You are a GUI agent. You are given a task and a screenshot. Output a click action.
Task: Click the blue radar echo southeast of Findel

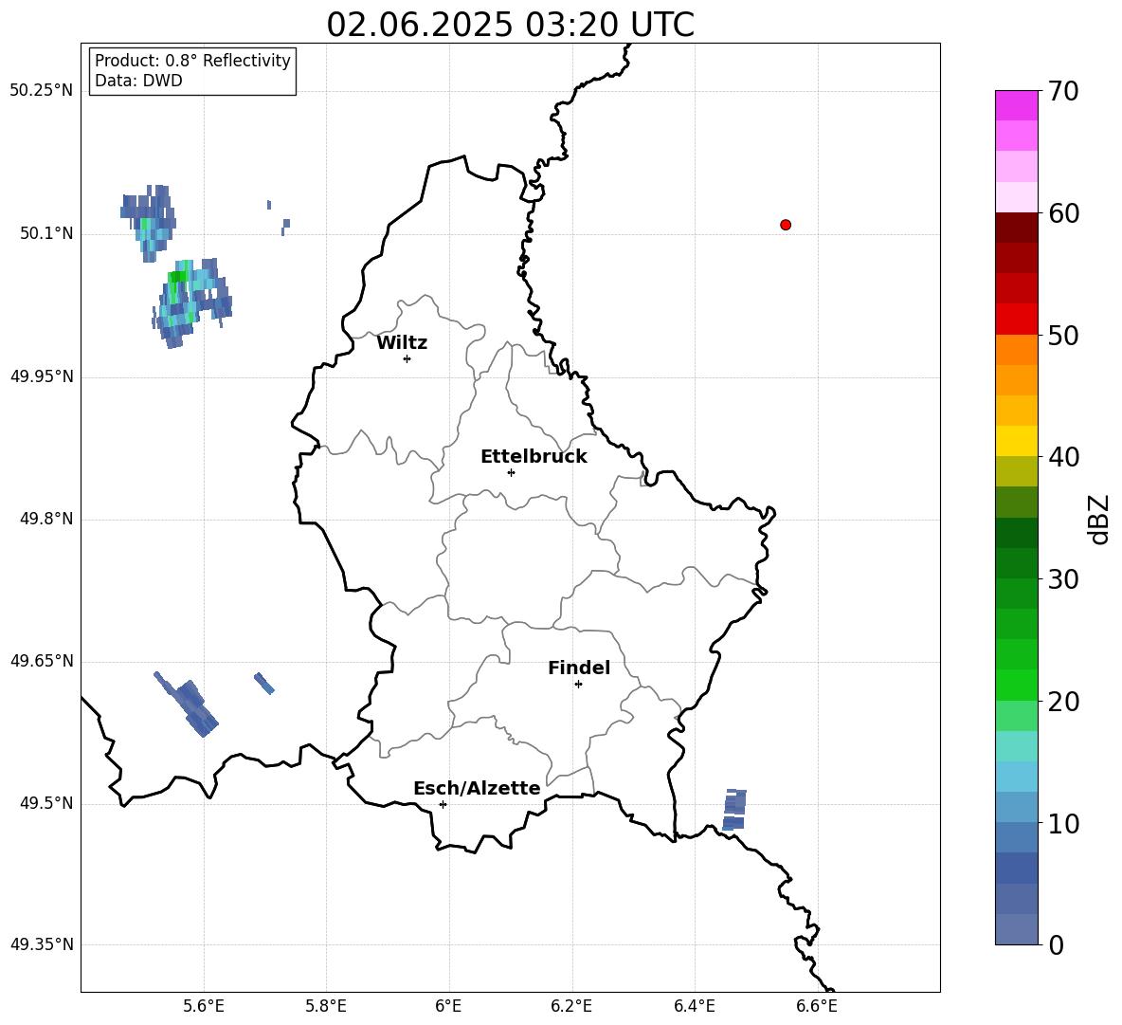(x=734, y=810)
